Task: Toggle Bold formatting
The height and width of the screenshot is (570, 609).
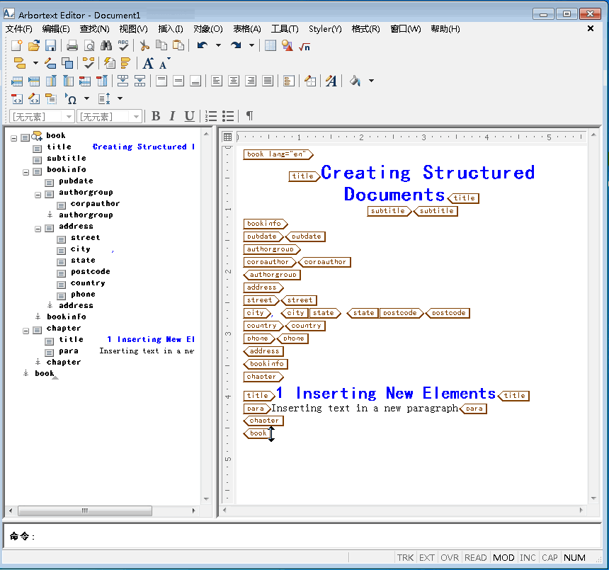Action: [156, 116]
